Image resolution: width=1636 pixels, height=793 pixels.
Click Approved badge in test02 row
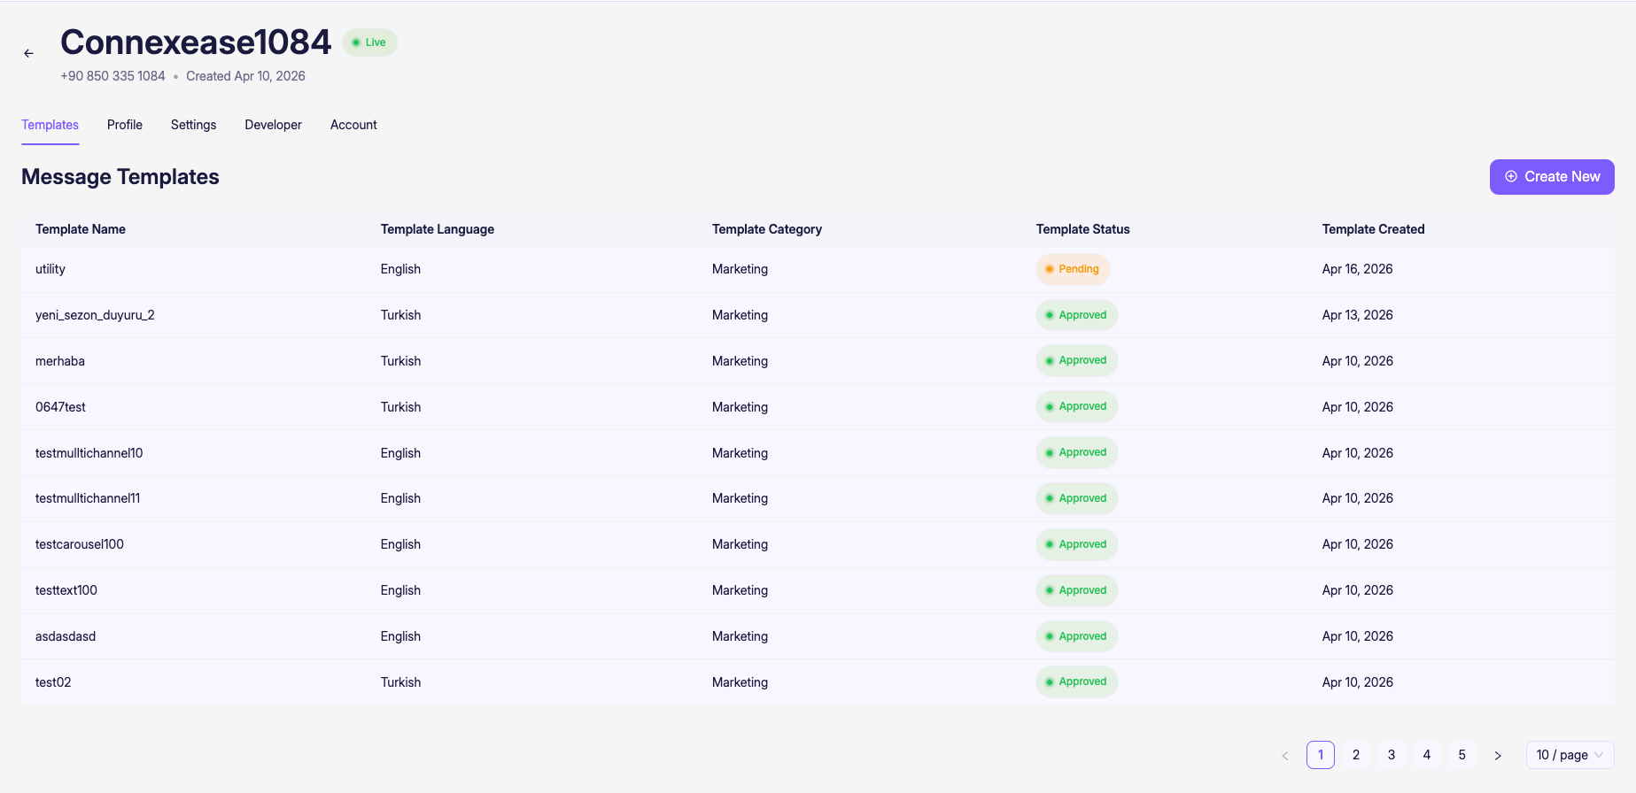(1076, 681)
